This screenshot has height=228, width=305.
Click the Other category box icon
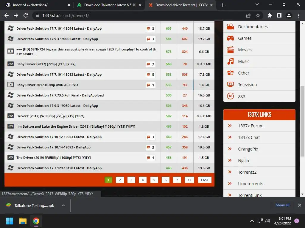231,73
